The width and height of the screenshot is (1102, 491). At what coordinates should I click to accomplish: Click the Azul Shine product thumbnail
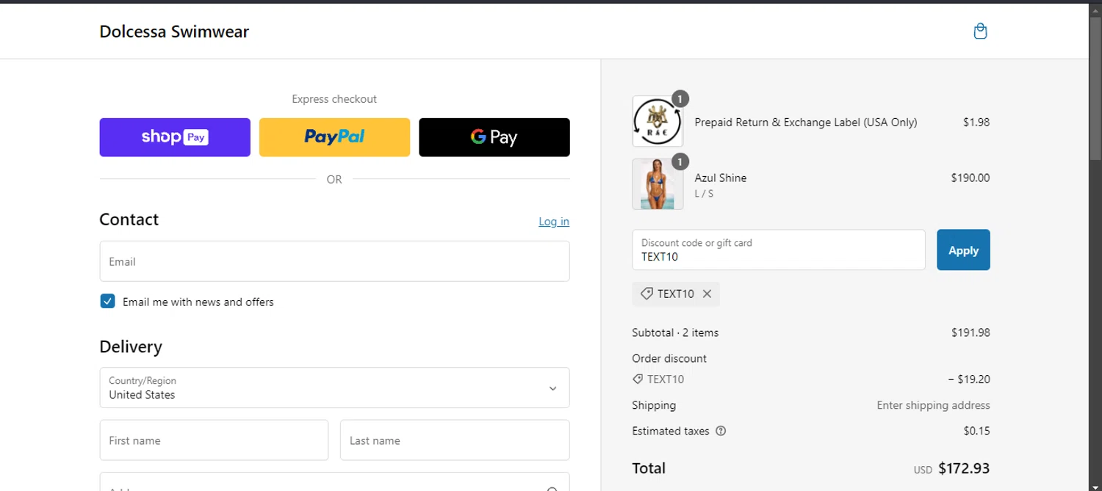click(x=658, y=184)
